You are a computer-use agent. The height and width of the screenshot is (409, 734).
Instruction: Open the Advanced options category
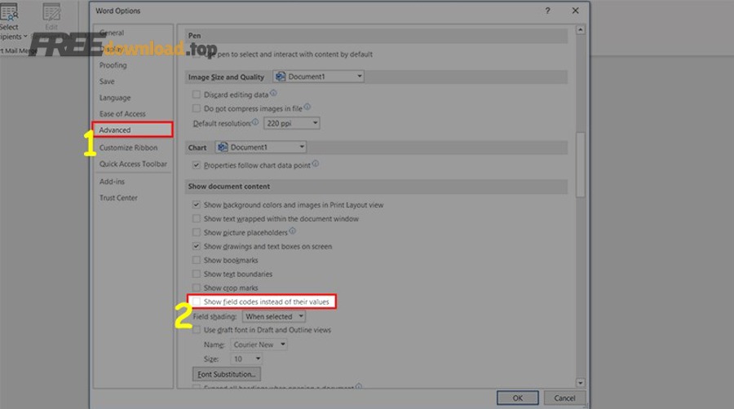tap(133, 130)
